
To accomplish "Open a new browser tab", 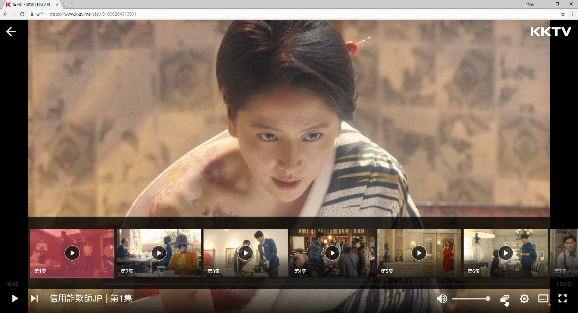I will pos(68,5).
